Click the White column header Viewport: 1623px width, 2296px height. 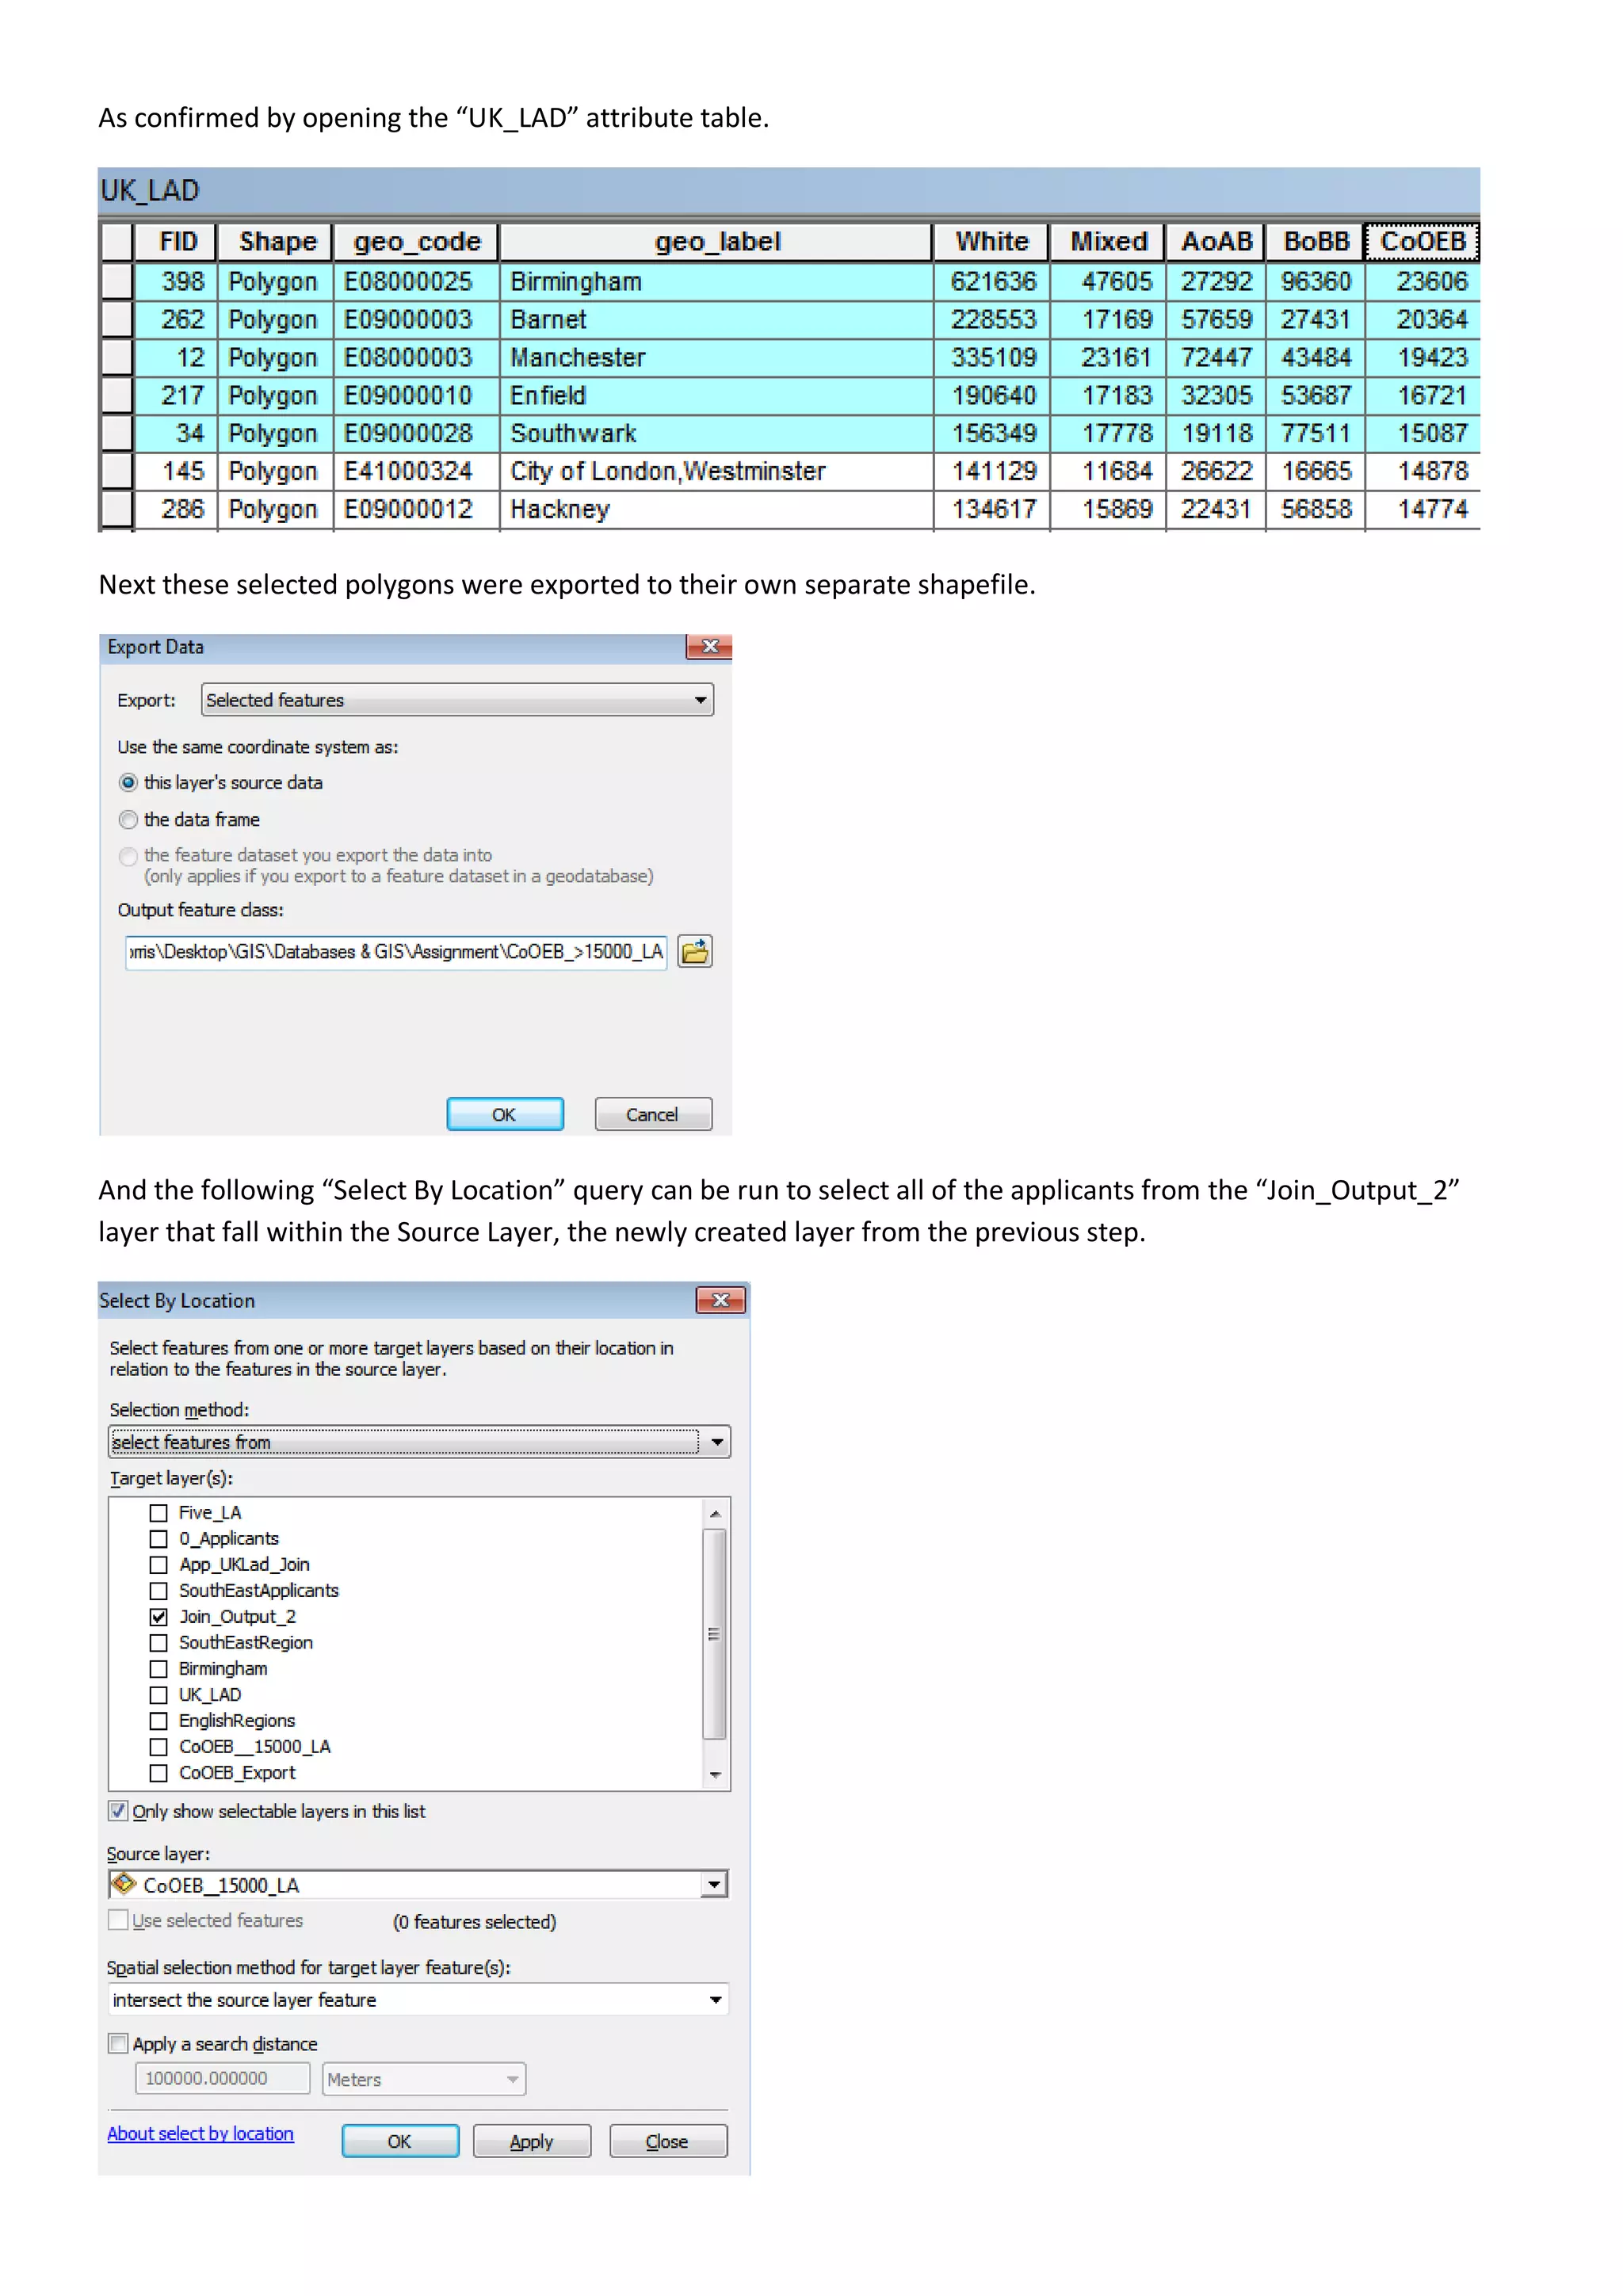tap(991, 242)
